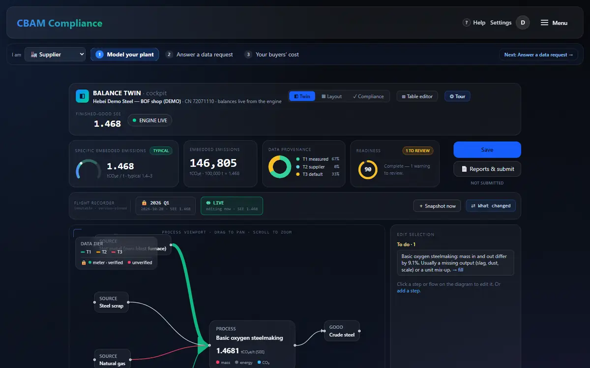The width and height of the screenshot is (590, 368).
Task: Click the document icon on Reports & submit
Action: (464, 169)
